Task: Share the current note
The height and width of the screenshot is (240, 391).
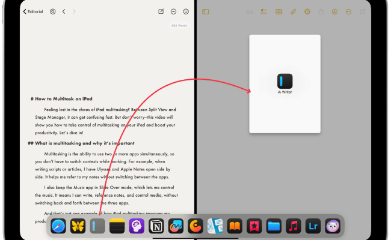Action: point(321,11)
